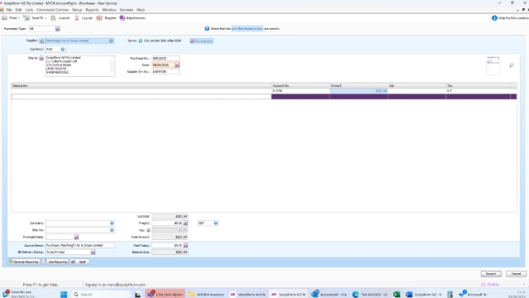Open the MYOB Procedures folder on taskbar
Screen dimensions: 529x298
point(207,295)
